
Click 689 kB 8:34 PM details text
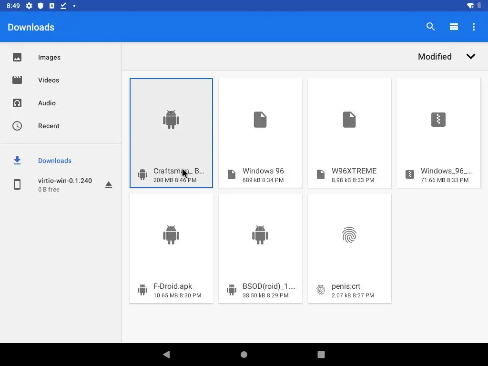click(263, 180)
